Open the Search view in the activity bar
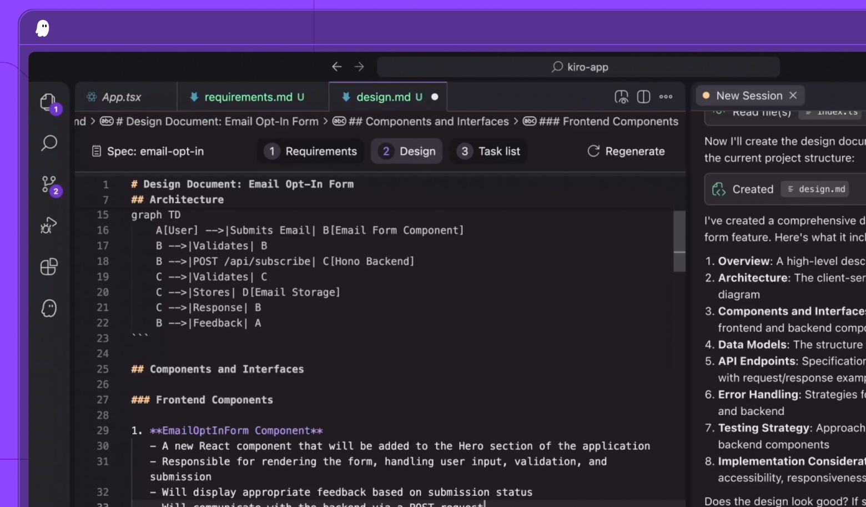This screenshot has height=507, width=866. (x=49, y=143)
